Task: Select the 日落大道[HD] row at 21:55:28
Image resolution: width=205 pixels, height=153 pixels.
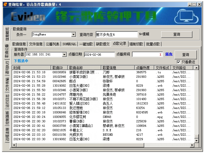Action: coord(103,86)
